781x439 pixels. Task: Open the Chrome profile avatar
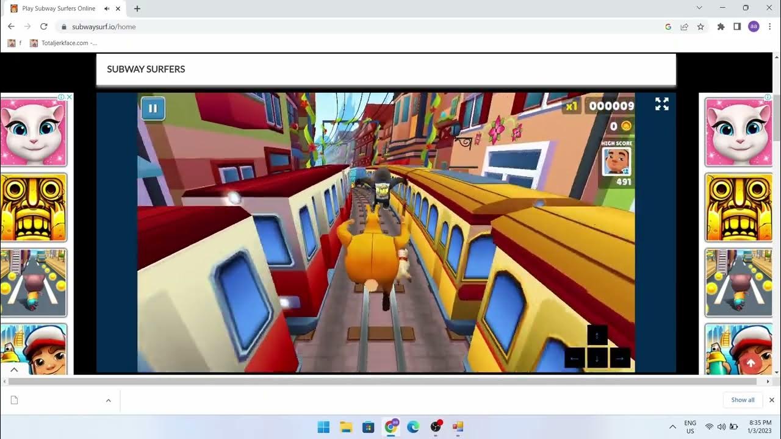pos(754,27)
